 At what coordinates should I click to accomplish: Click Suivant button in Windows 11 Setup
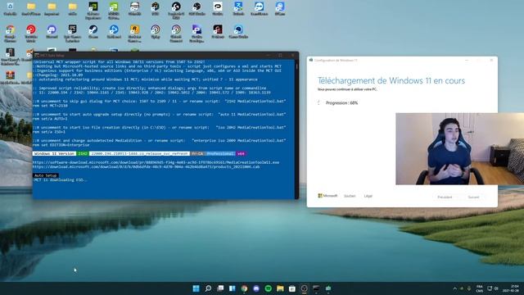click(473, 197)
